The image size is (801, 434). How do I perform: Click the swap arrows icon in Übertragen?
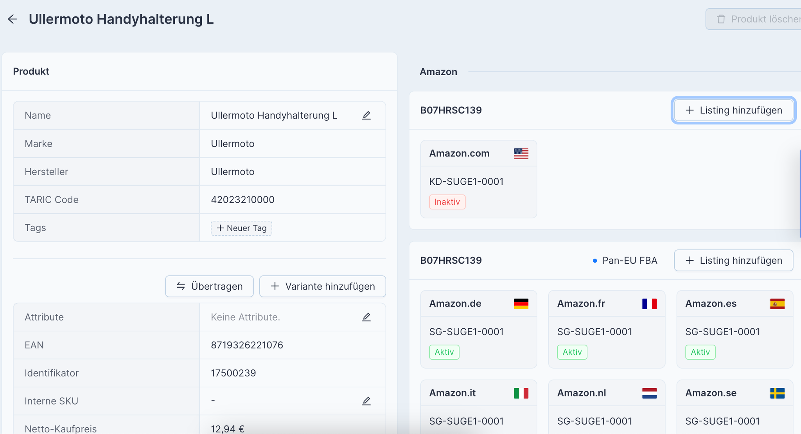tap(181, 286)
